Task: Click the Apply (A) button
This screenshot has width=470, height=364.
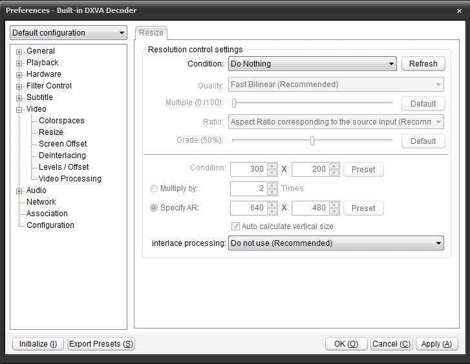Action: coord(437,343)
